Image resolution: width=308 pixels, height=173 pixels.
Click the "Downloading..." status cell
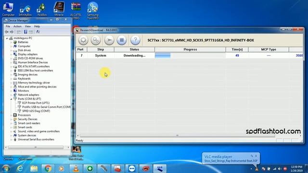click(x=134, y=56)
